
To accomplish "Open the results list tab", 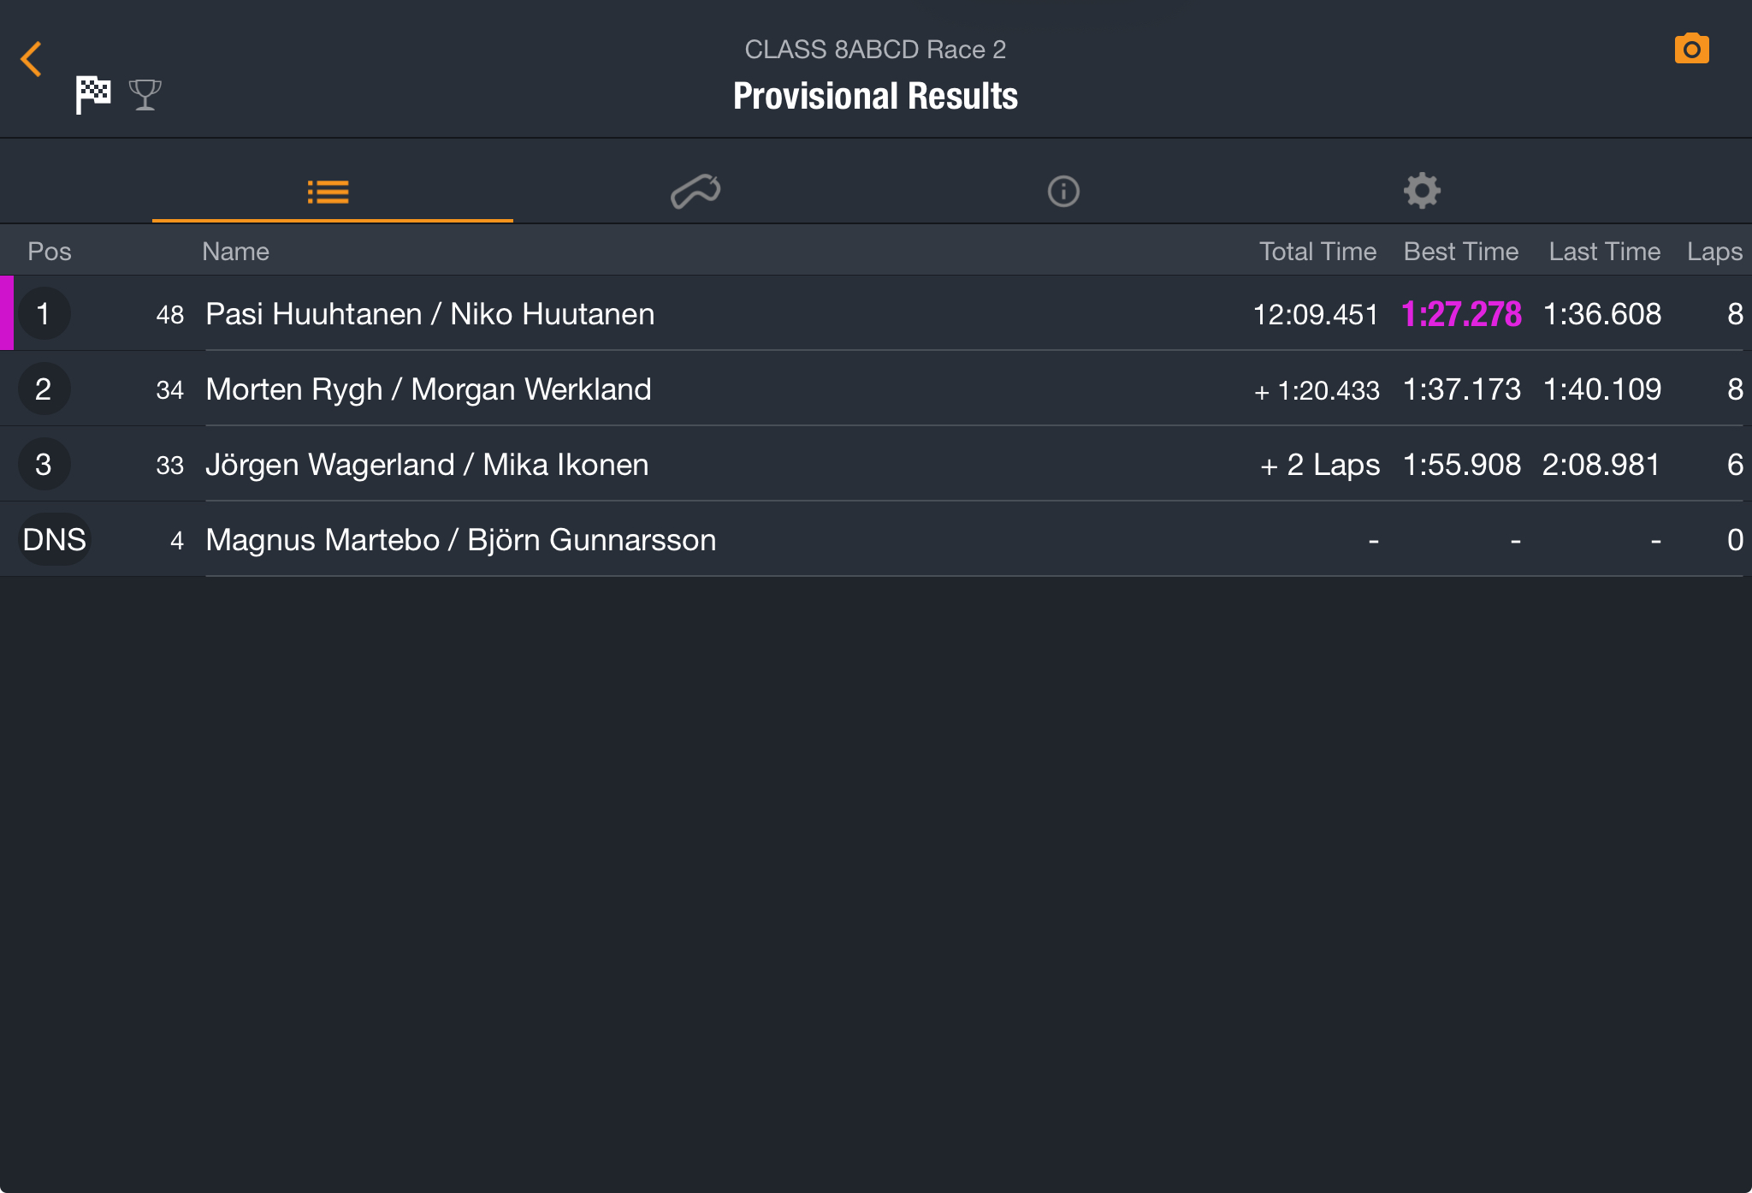I will pyautogui.click(x=328, y=192).
